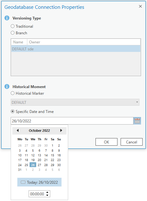Click Today: 26/10/2022 shortcut

click(x=39, y=182)
